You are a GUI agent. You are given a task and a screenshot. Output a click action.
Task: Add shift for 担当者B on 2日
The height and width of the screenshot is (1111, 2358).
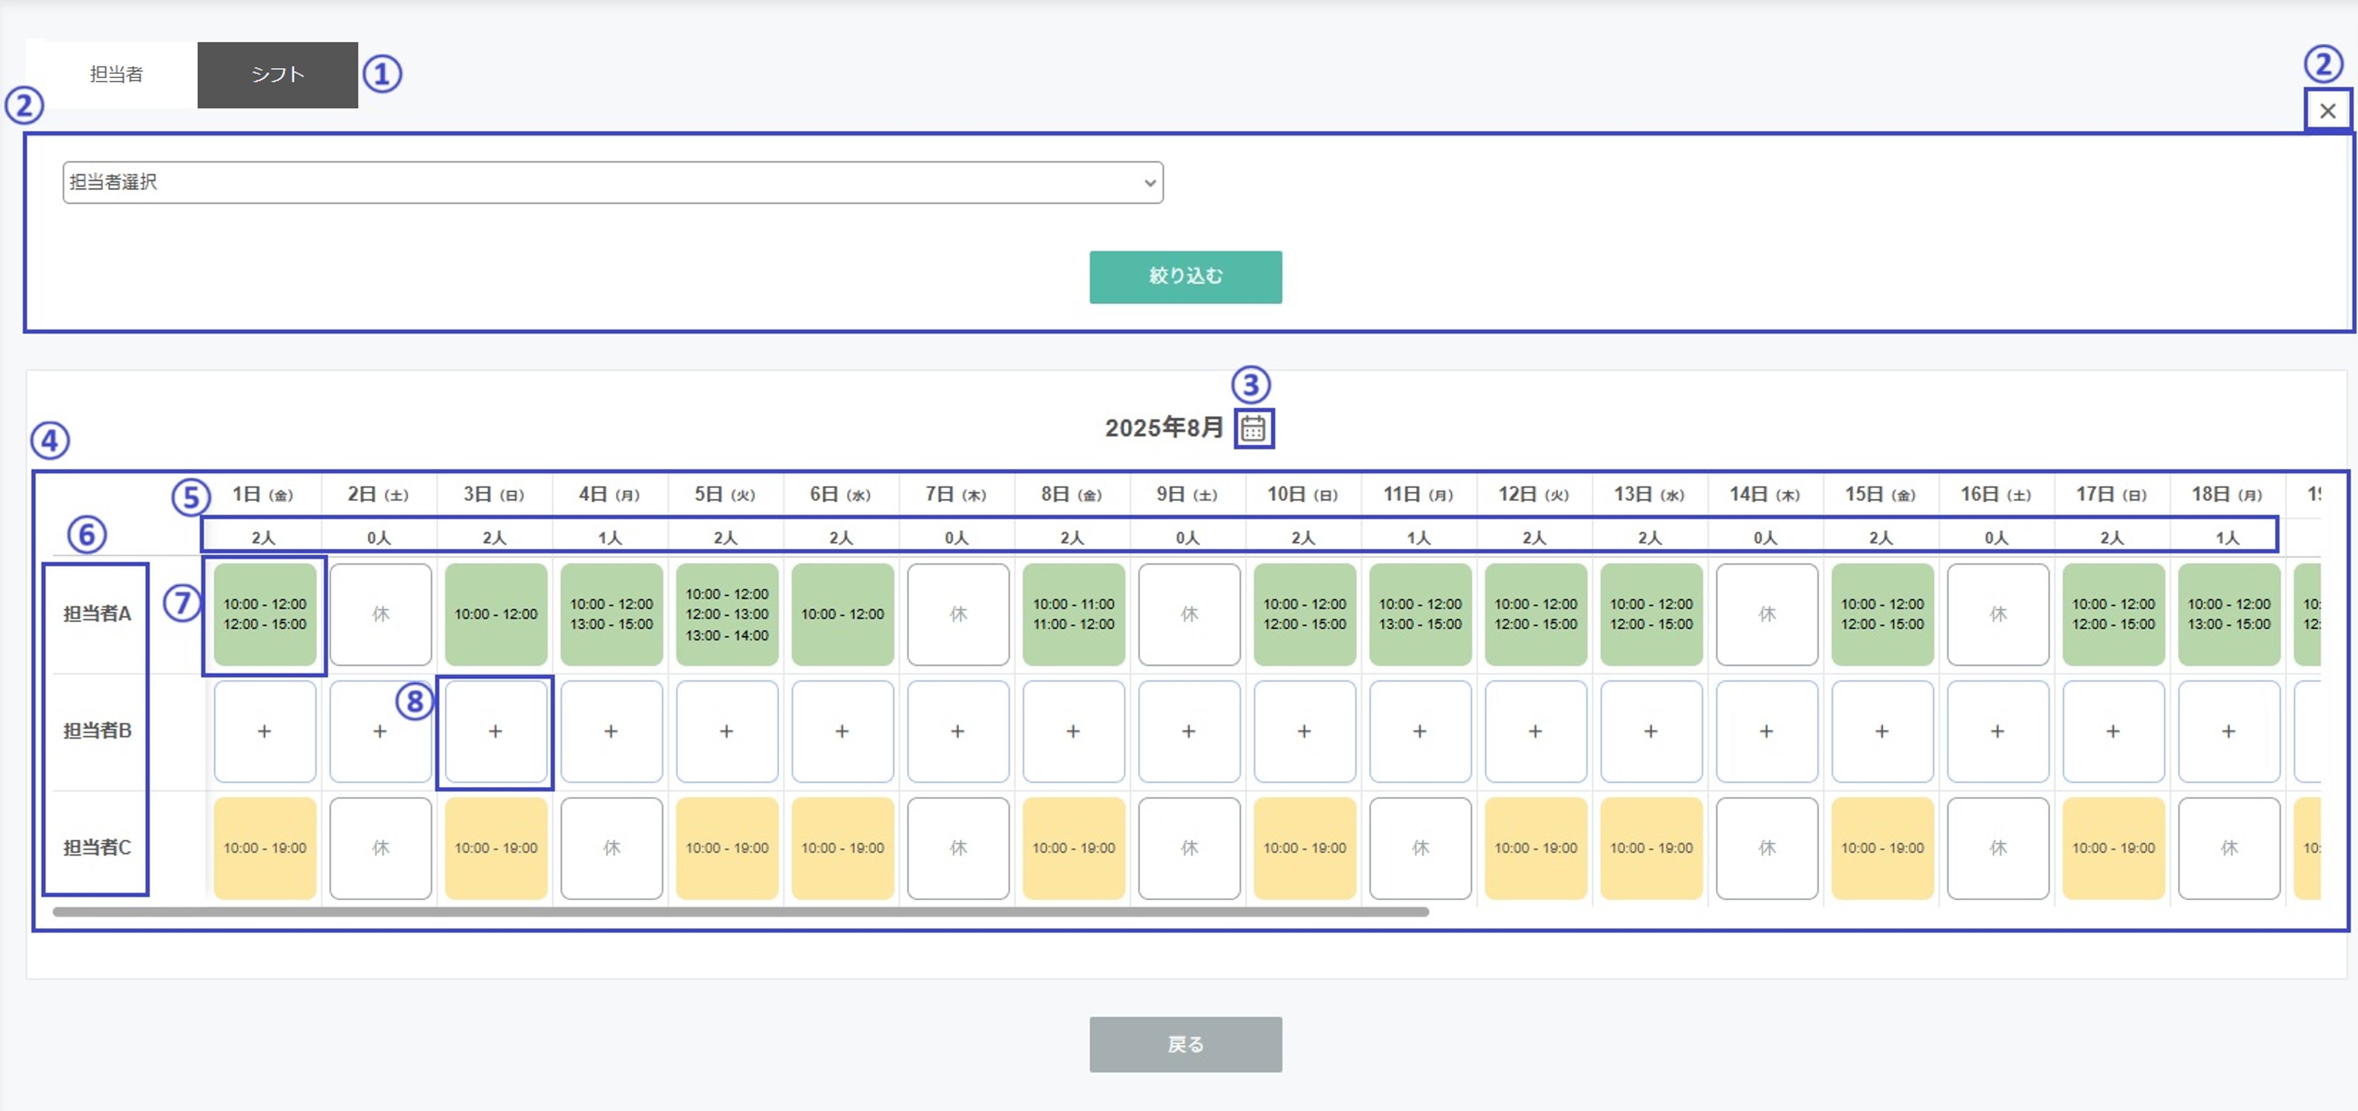(381, 731)
